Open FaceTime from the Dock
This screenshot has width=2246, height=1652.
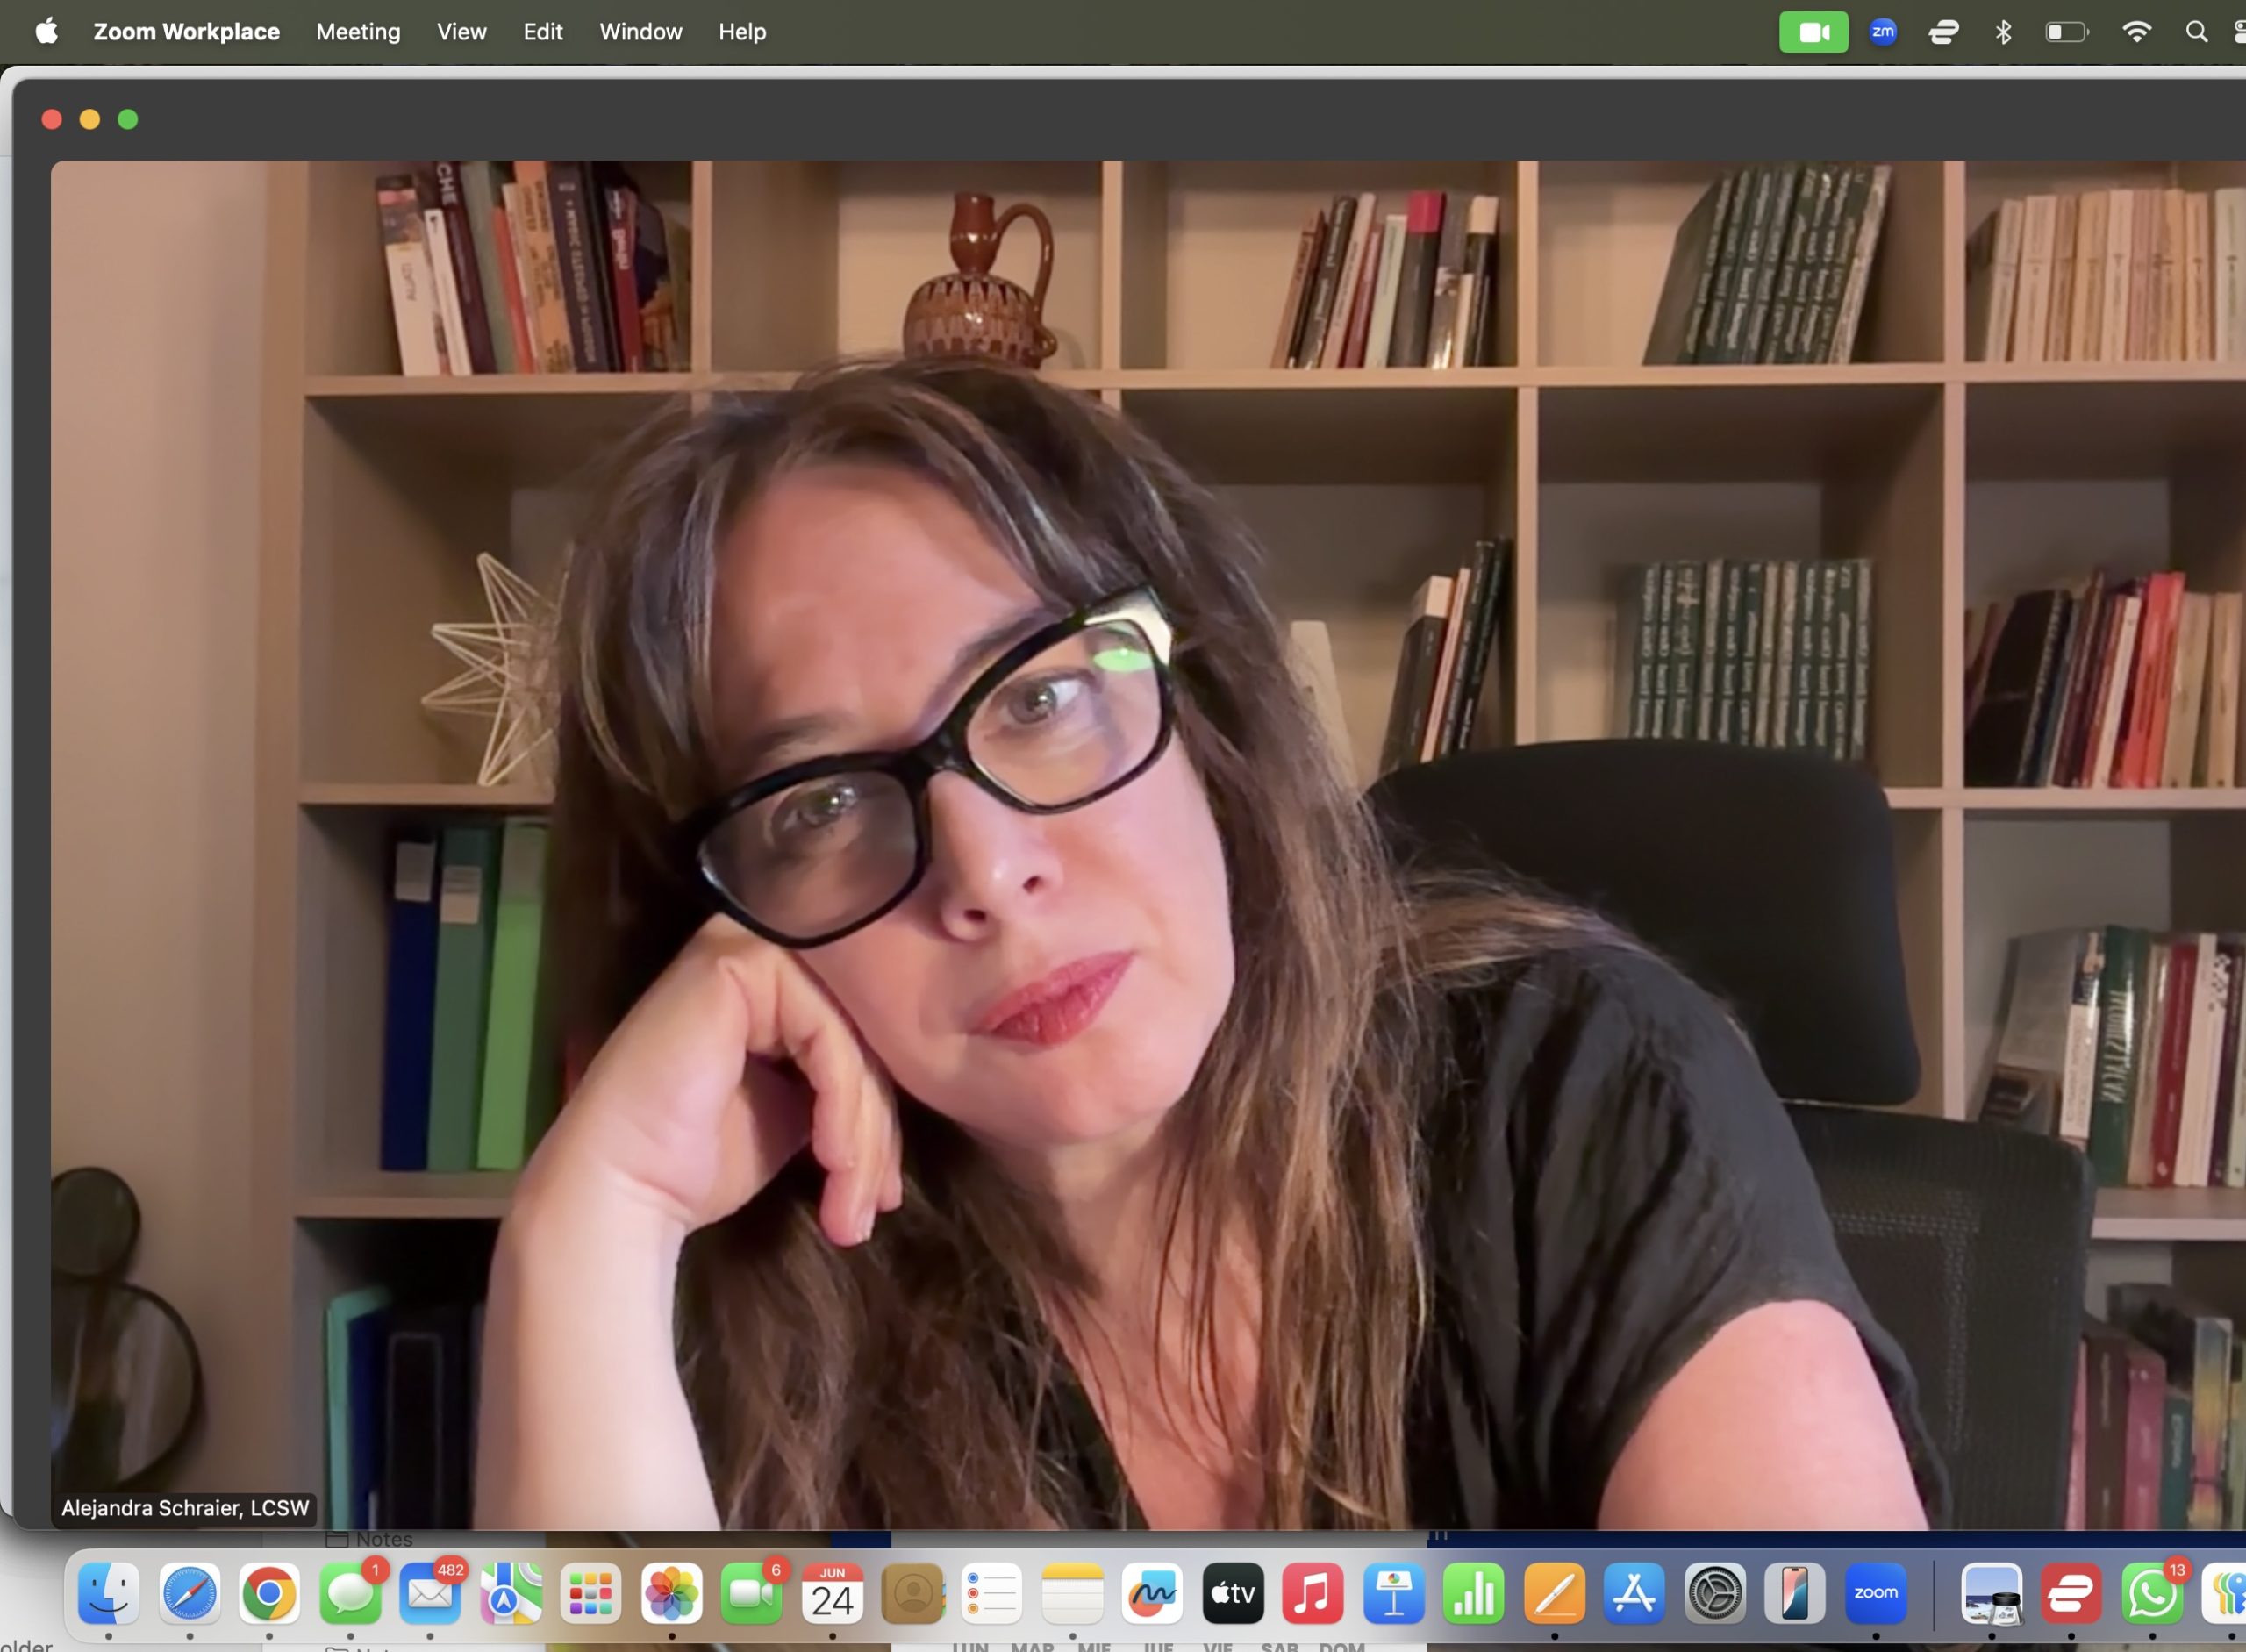point(751,1593)
